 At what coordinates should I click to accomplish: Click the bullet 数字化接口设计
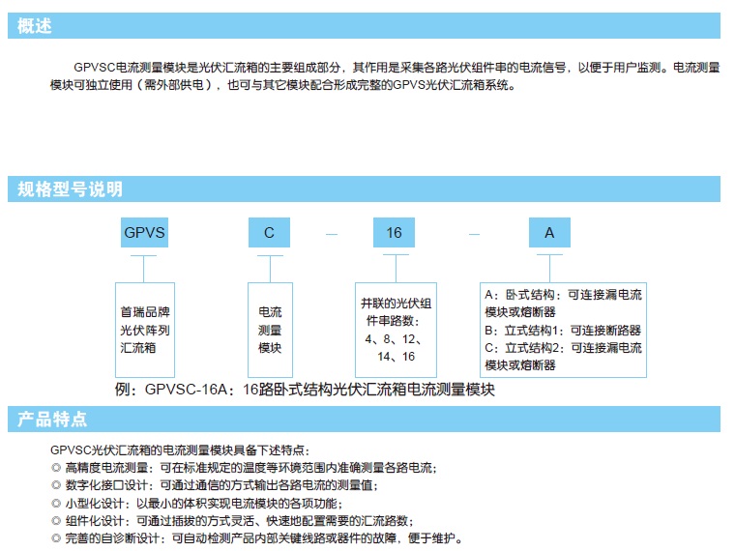pyautogui.click(x=221, y=485)
